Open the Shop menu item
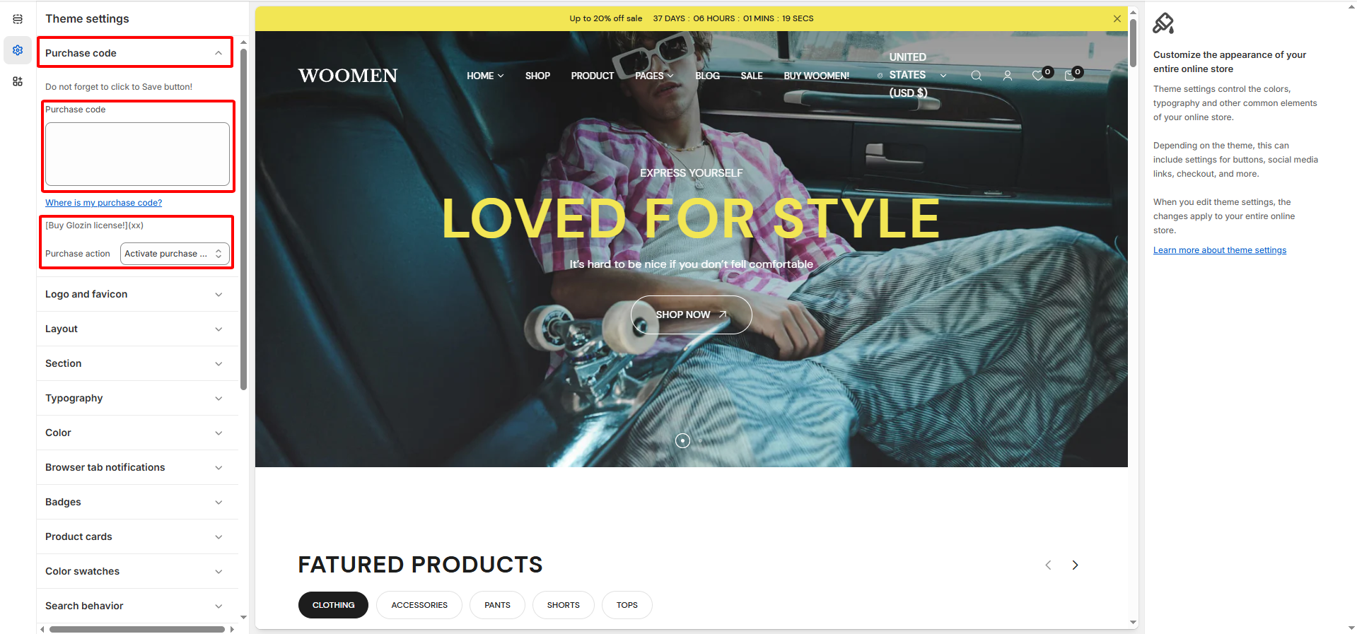 (537, 76)
